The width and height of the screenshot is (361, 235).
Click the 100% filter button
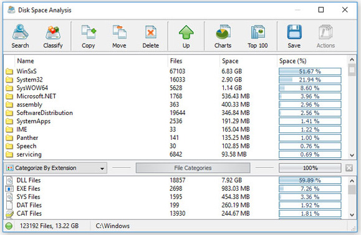click(310, 168)
